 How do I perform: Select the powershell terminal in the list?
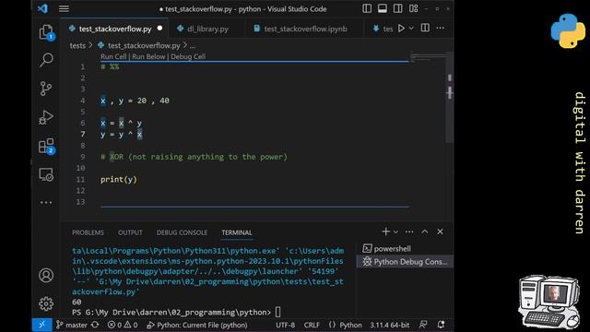405,248
